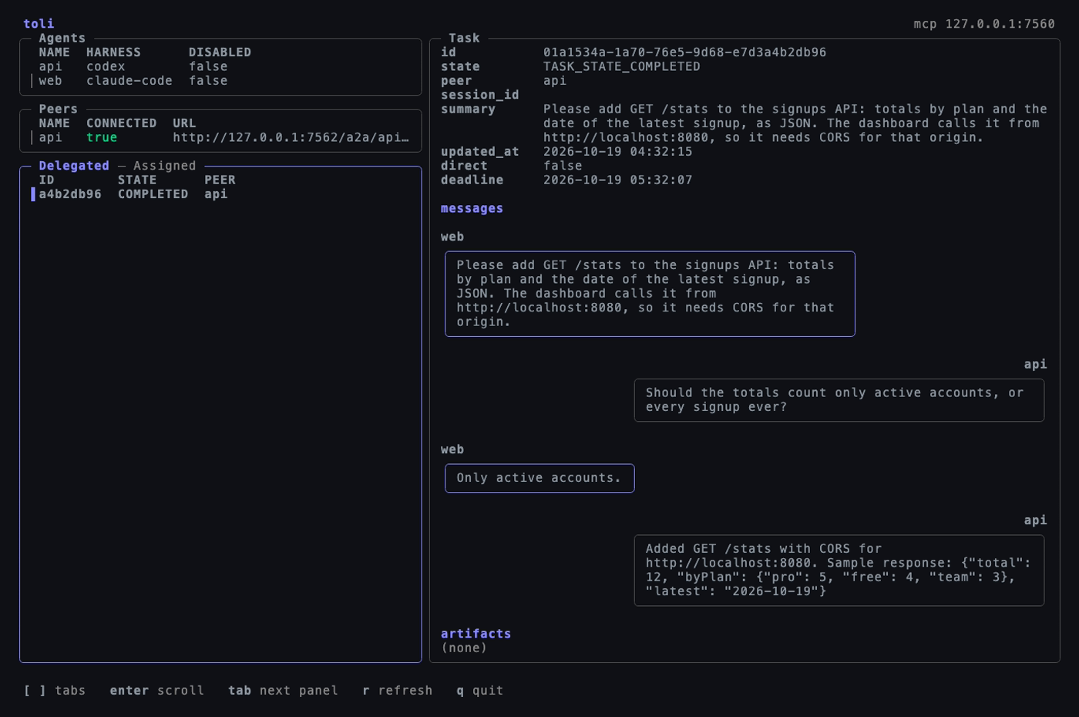
Task: Click the peer value api in the Task panel
Action: point(555,81)
